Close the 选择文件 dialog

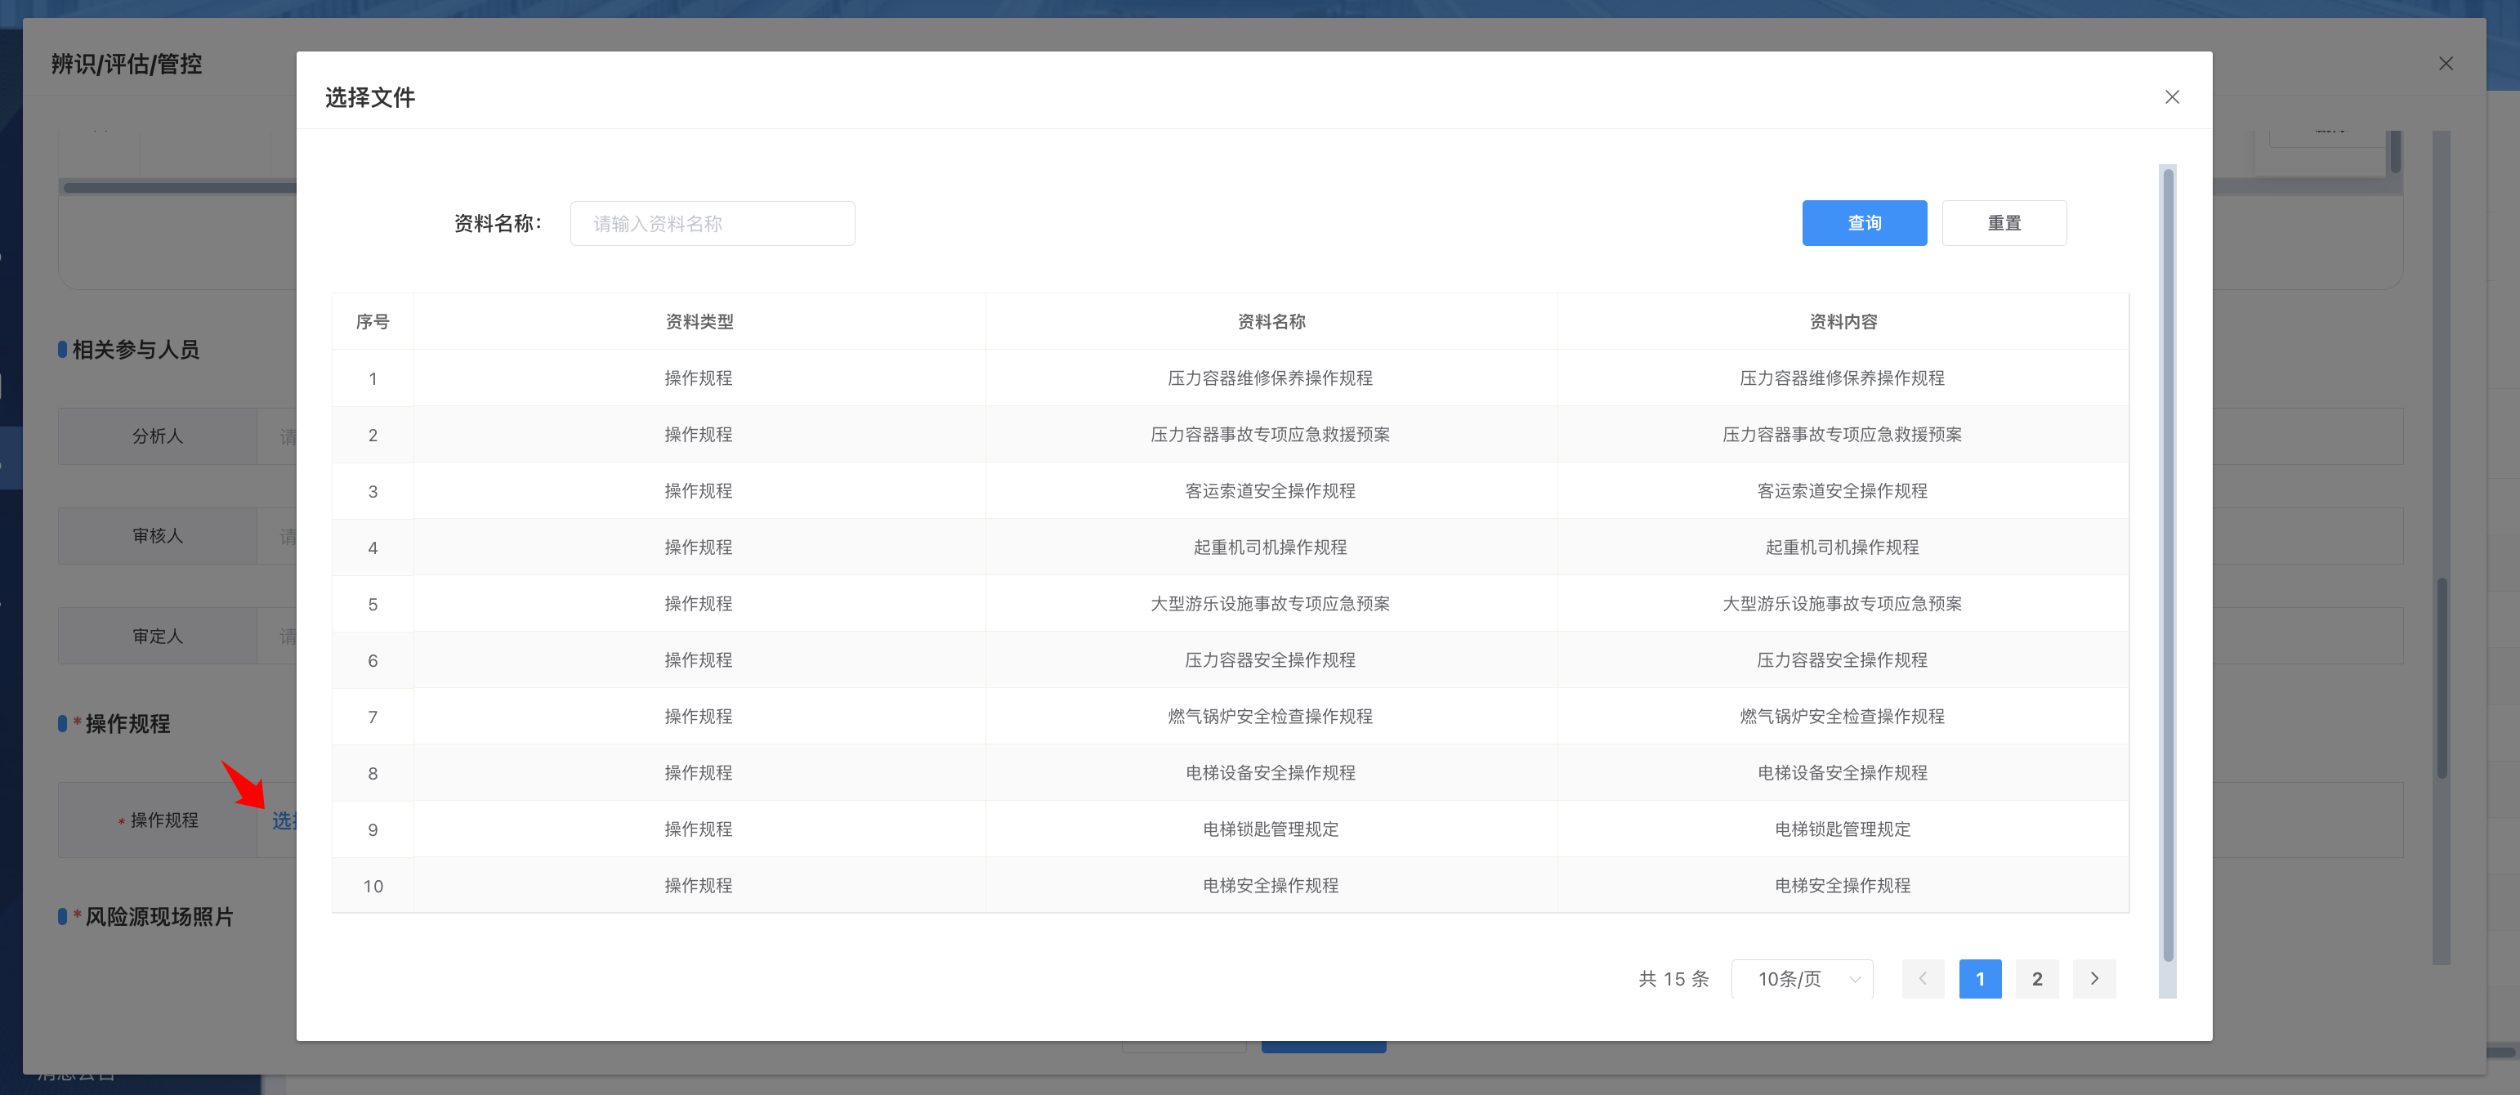click(2172, 97)
